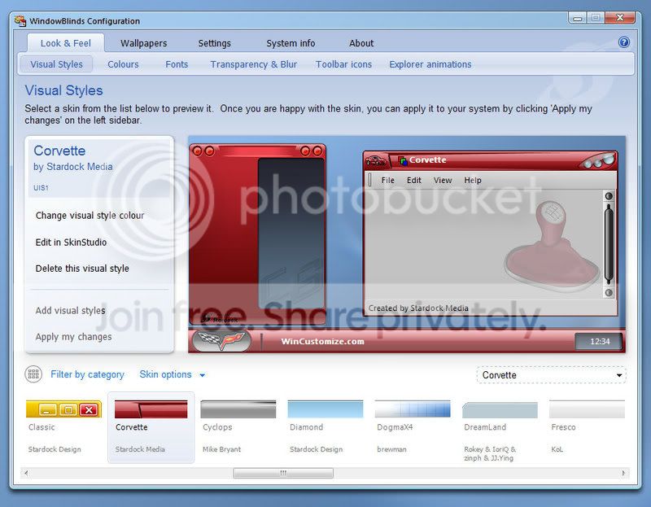
Task: Minimize the WindowBlinds Configuration window
Action: pyautogui.click(x=577, y=18)
